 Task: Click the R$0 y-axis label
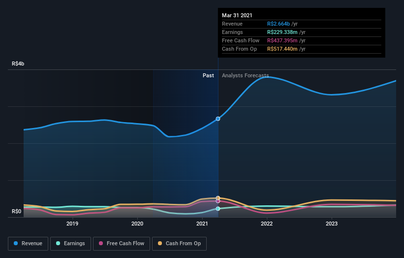point(17,212)
